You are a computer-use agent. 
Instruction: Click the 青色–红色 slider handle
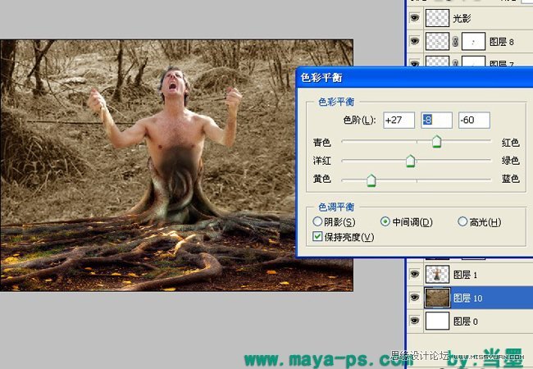point(436,142)
